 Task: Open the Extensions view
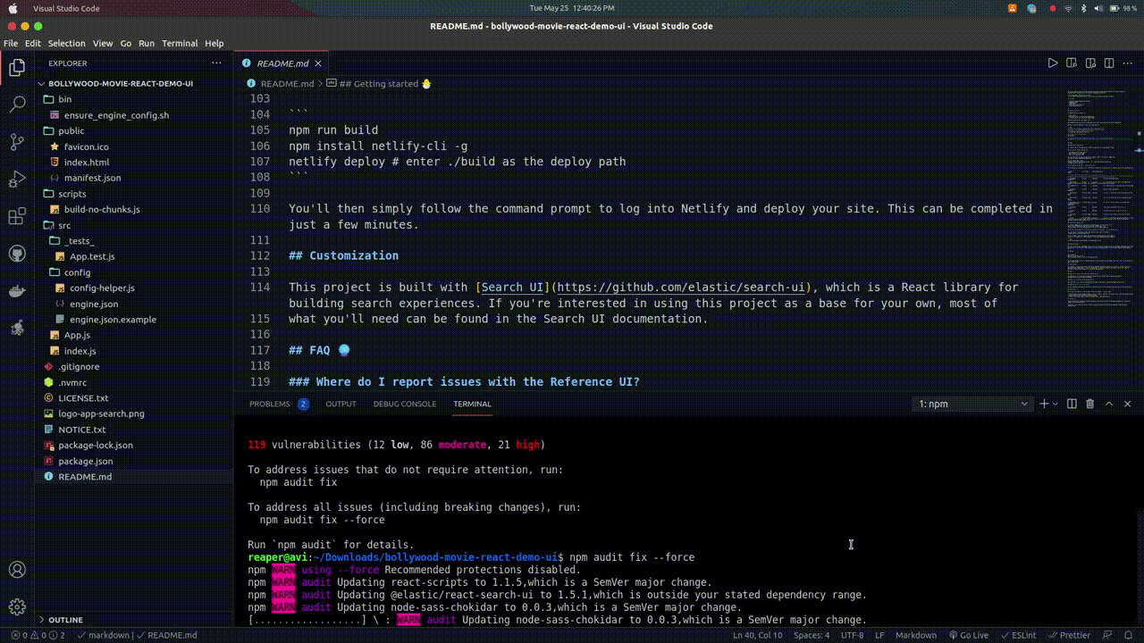[x=17, y=217]
